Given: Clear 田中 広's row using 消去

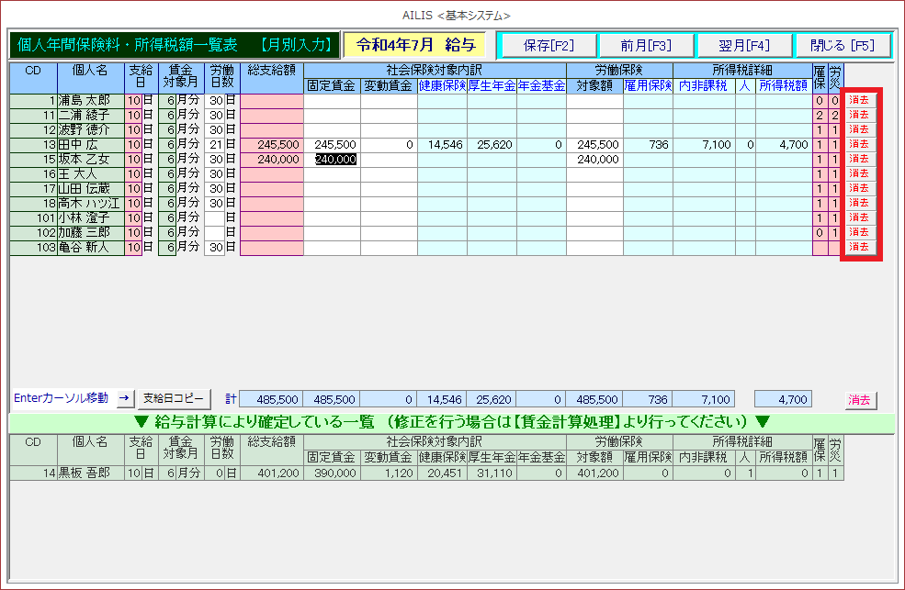Looking at the screenshot, I should point(860,144).
